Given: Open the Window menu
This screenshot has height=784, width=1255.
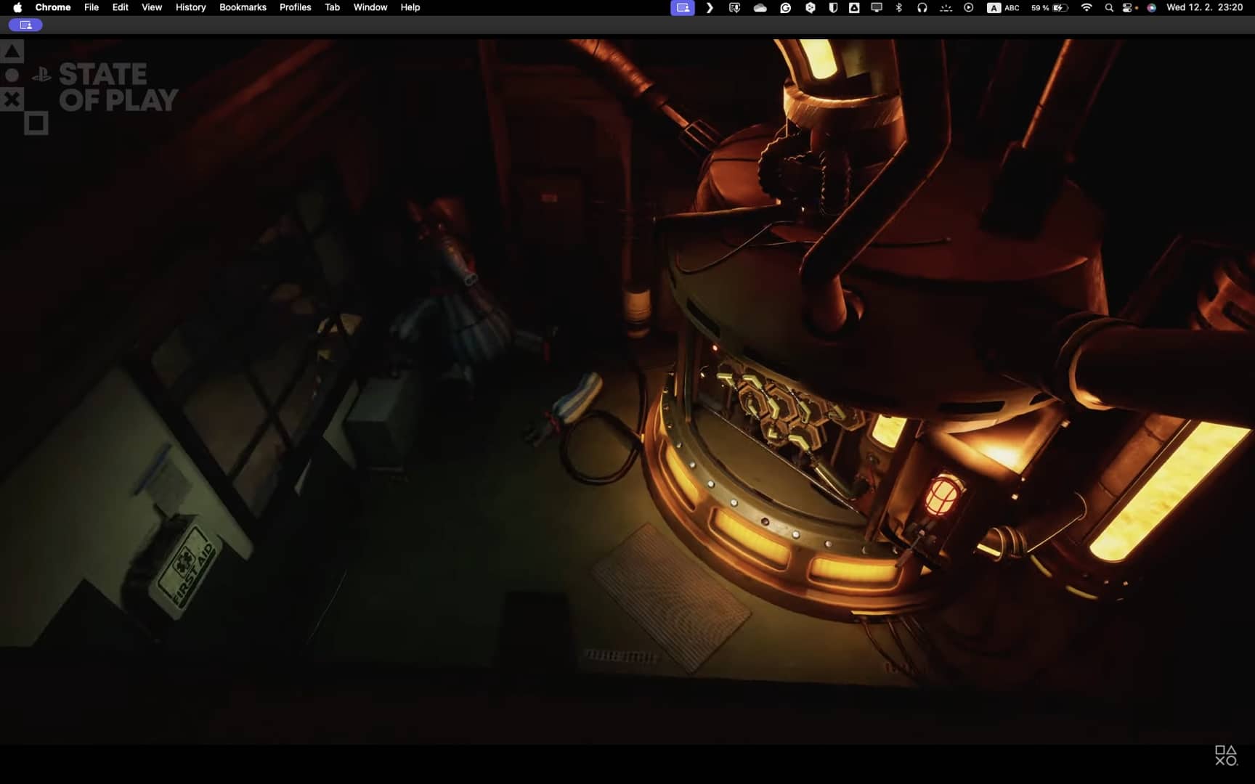Looking at the screenshot, I should 370,7.
